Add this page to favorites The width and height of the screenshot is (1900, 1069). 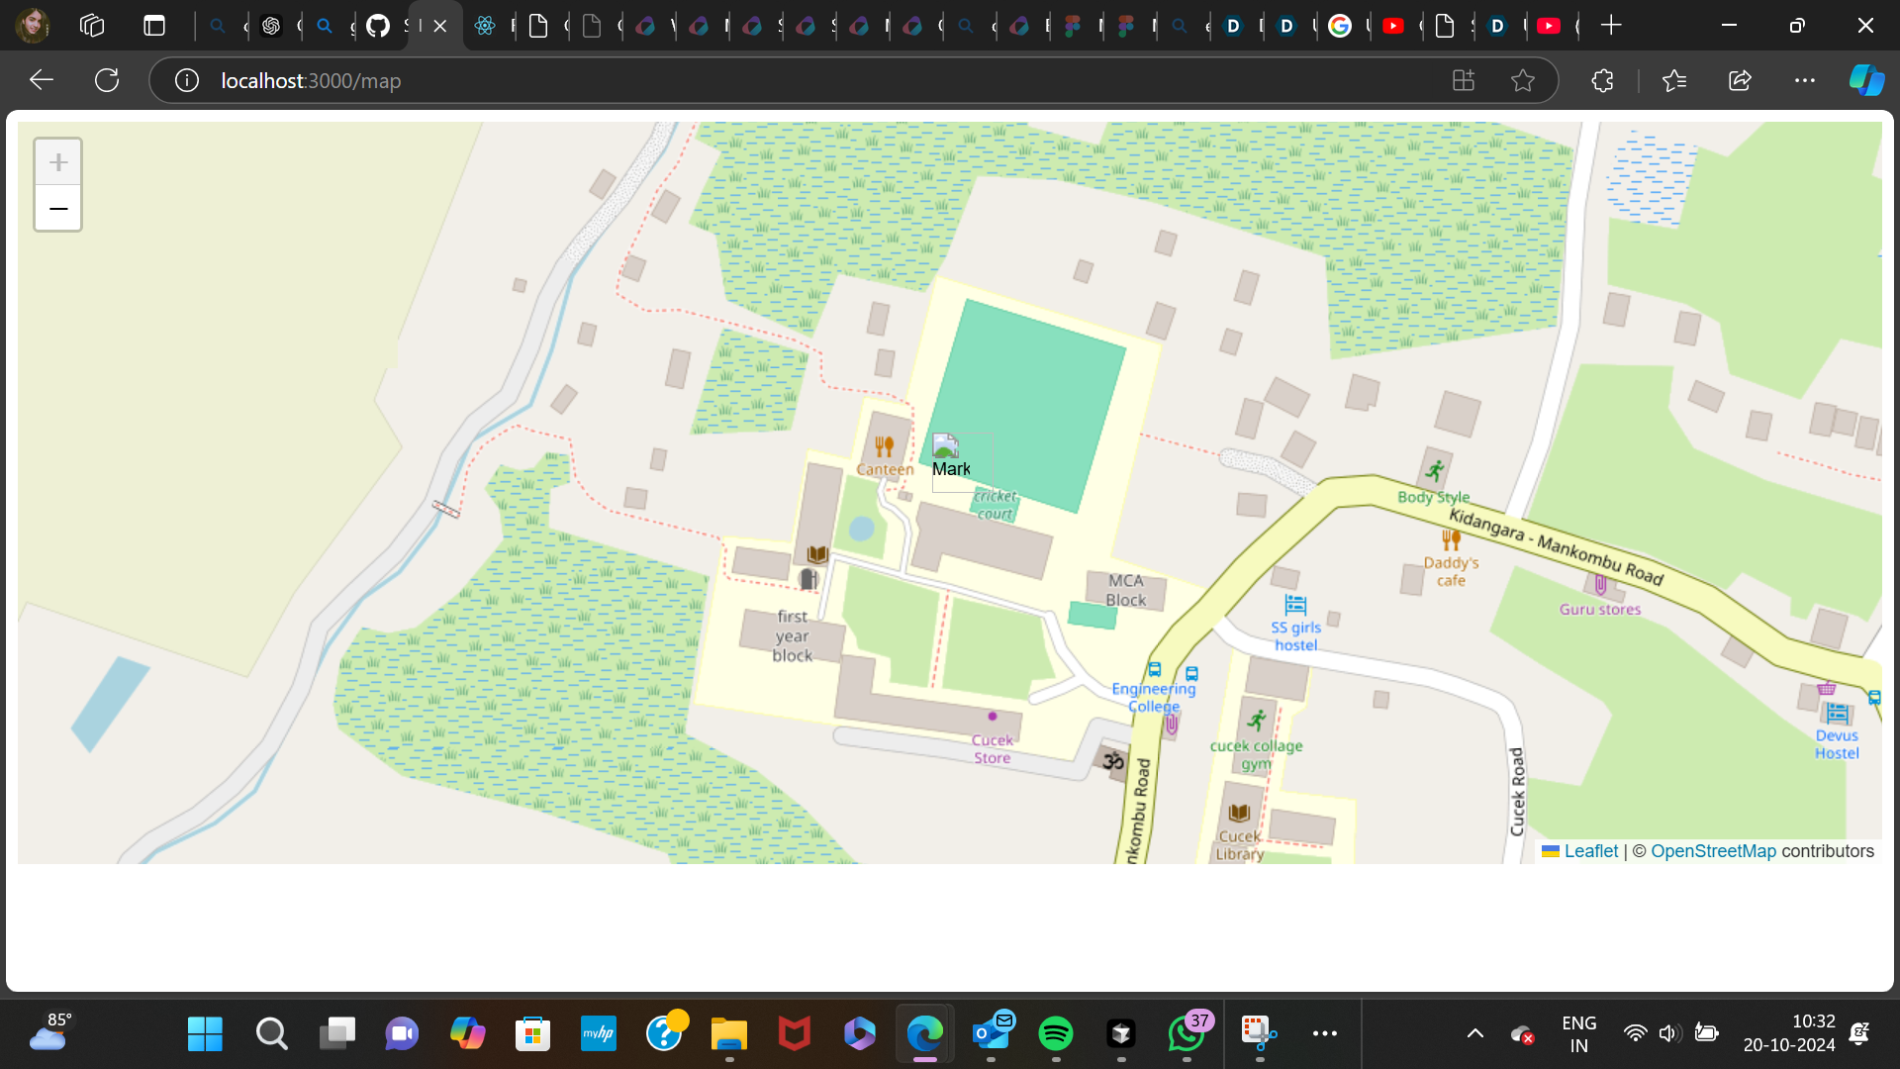pos(1523,80)
